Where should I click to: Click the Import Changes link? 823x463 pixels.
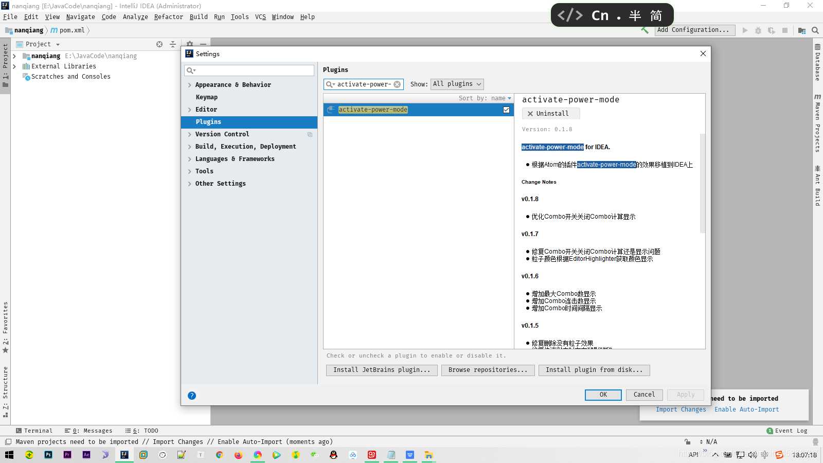pyautogui.click(x=681, y=410)
